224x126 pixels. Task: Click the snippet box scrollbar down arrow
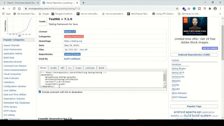click(x=164, y=83)
